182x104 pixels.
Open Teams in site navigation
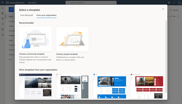(11, 26)
